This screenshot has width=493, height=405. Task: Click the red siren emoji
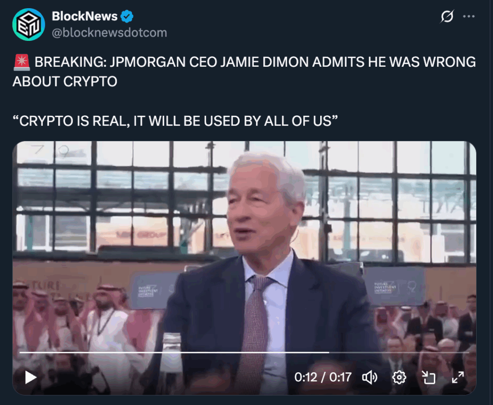coord(22,62)
